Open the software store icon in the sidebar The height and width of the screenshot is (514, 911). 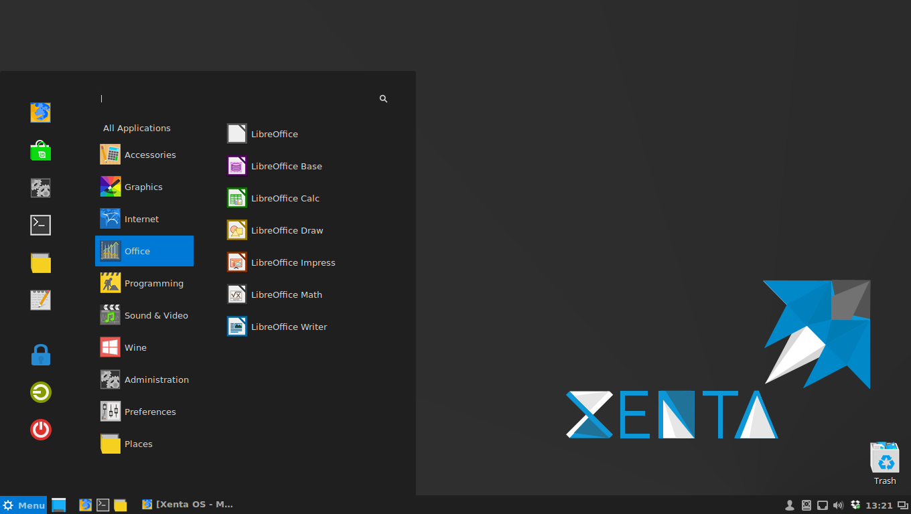pyautogui.click(x=40, y=151)
